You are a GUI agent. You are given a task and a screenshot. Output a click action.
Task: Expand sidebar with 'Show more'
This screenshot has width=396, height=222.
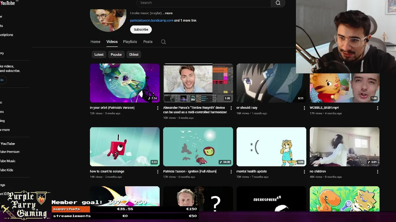[x=5, y=130]
